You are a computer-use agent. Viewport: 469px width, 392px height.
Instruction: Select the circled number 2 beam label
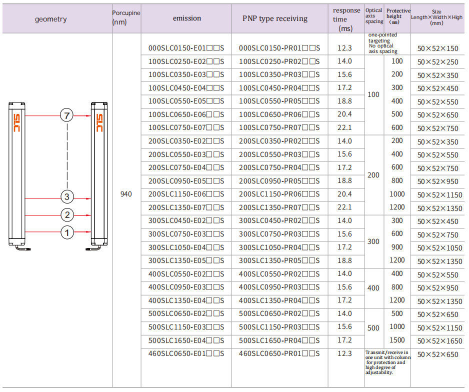click(67, 215)
